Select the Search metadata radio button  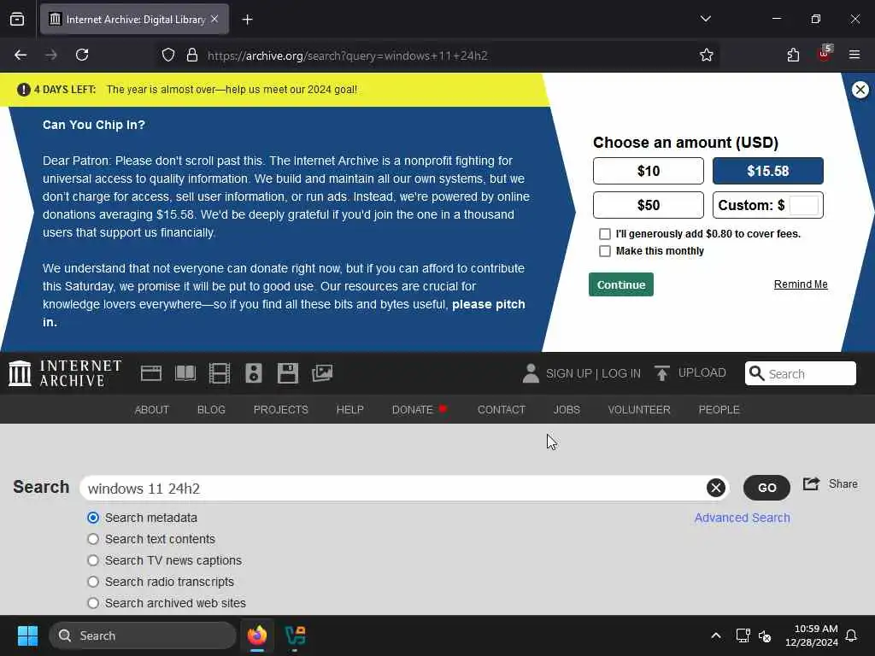93,518
